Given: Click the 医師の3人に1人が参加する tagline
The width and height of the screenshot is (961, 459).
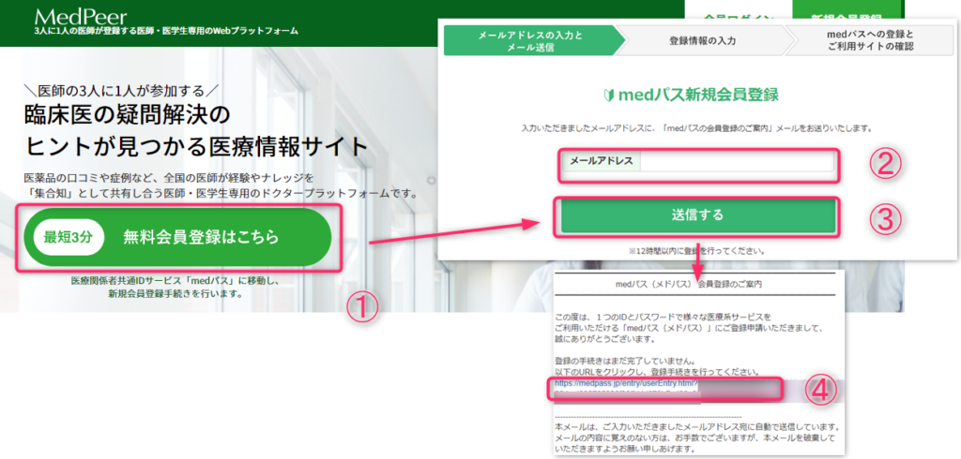Looking at the screenshot, I should coord(119,92).
